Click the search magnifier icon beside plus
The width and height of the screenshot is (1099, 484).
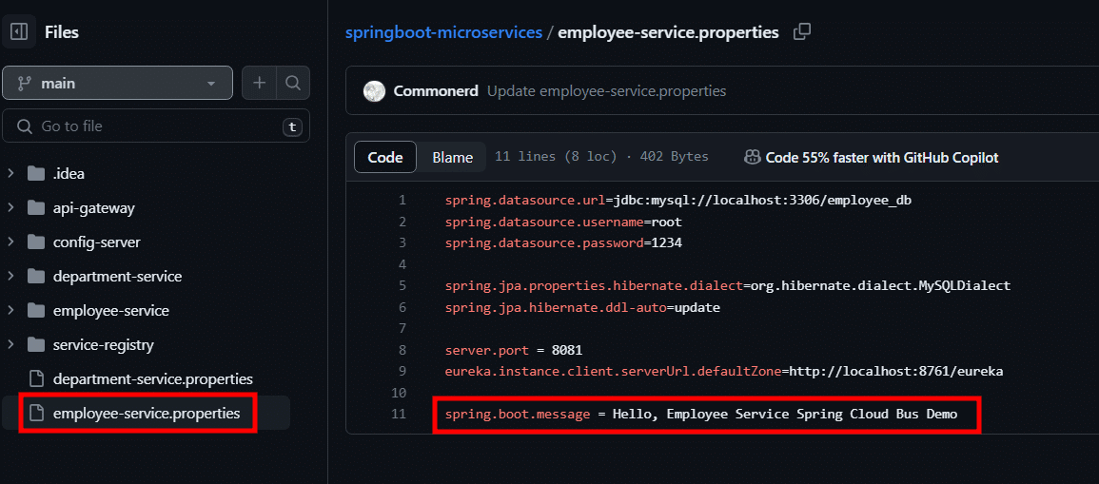point(293,84)
